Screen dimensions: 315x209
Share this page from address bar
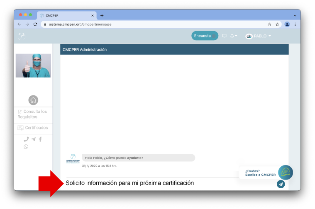pyautogui.click(x=269, y=24)
